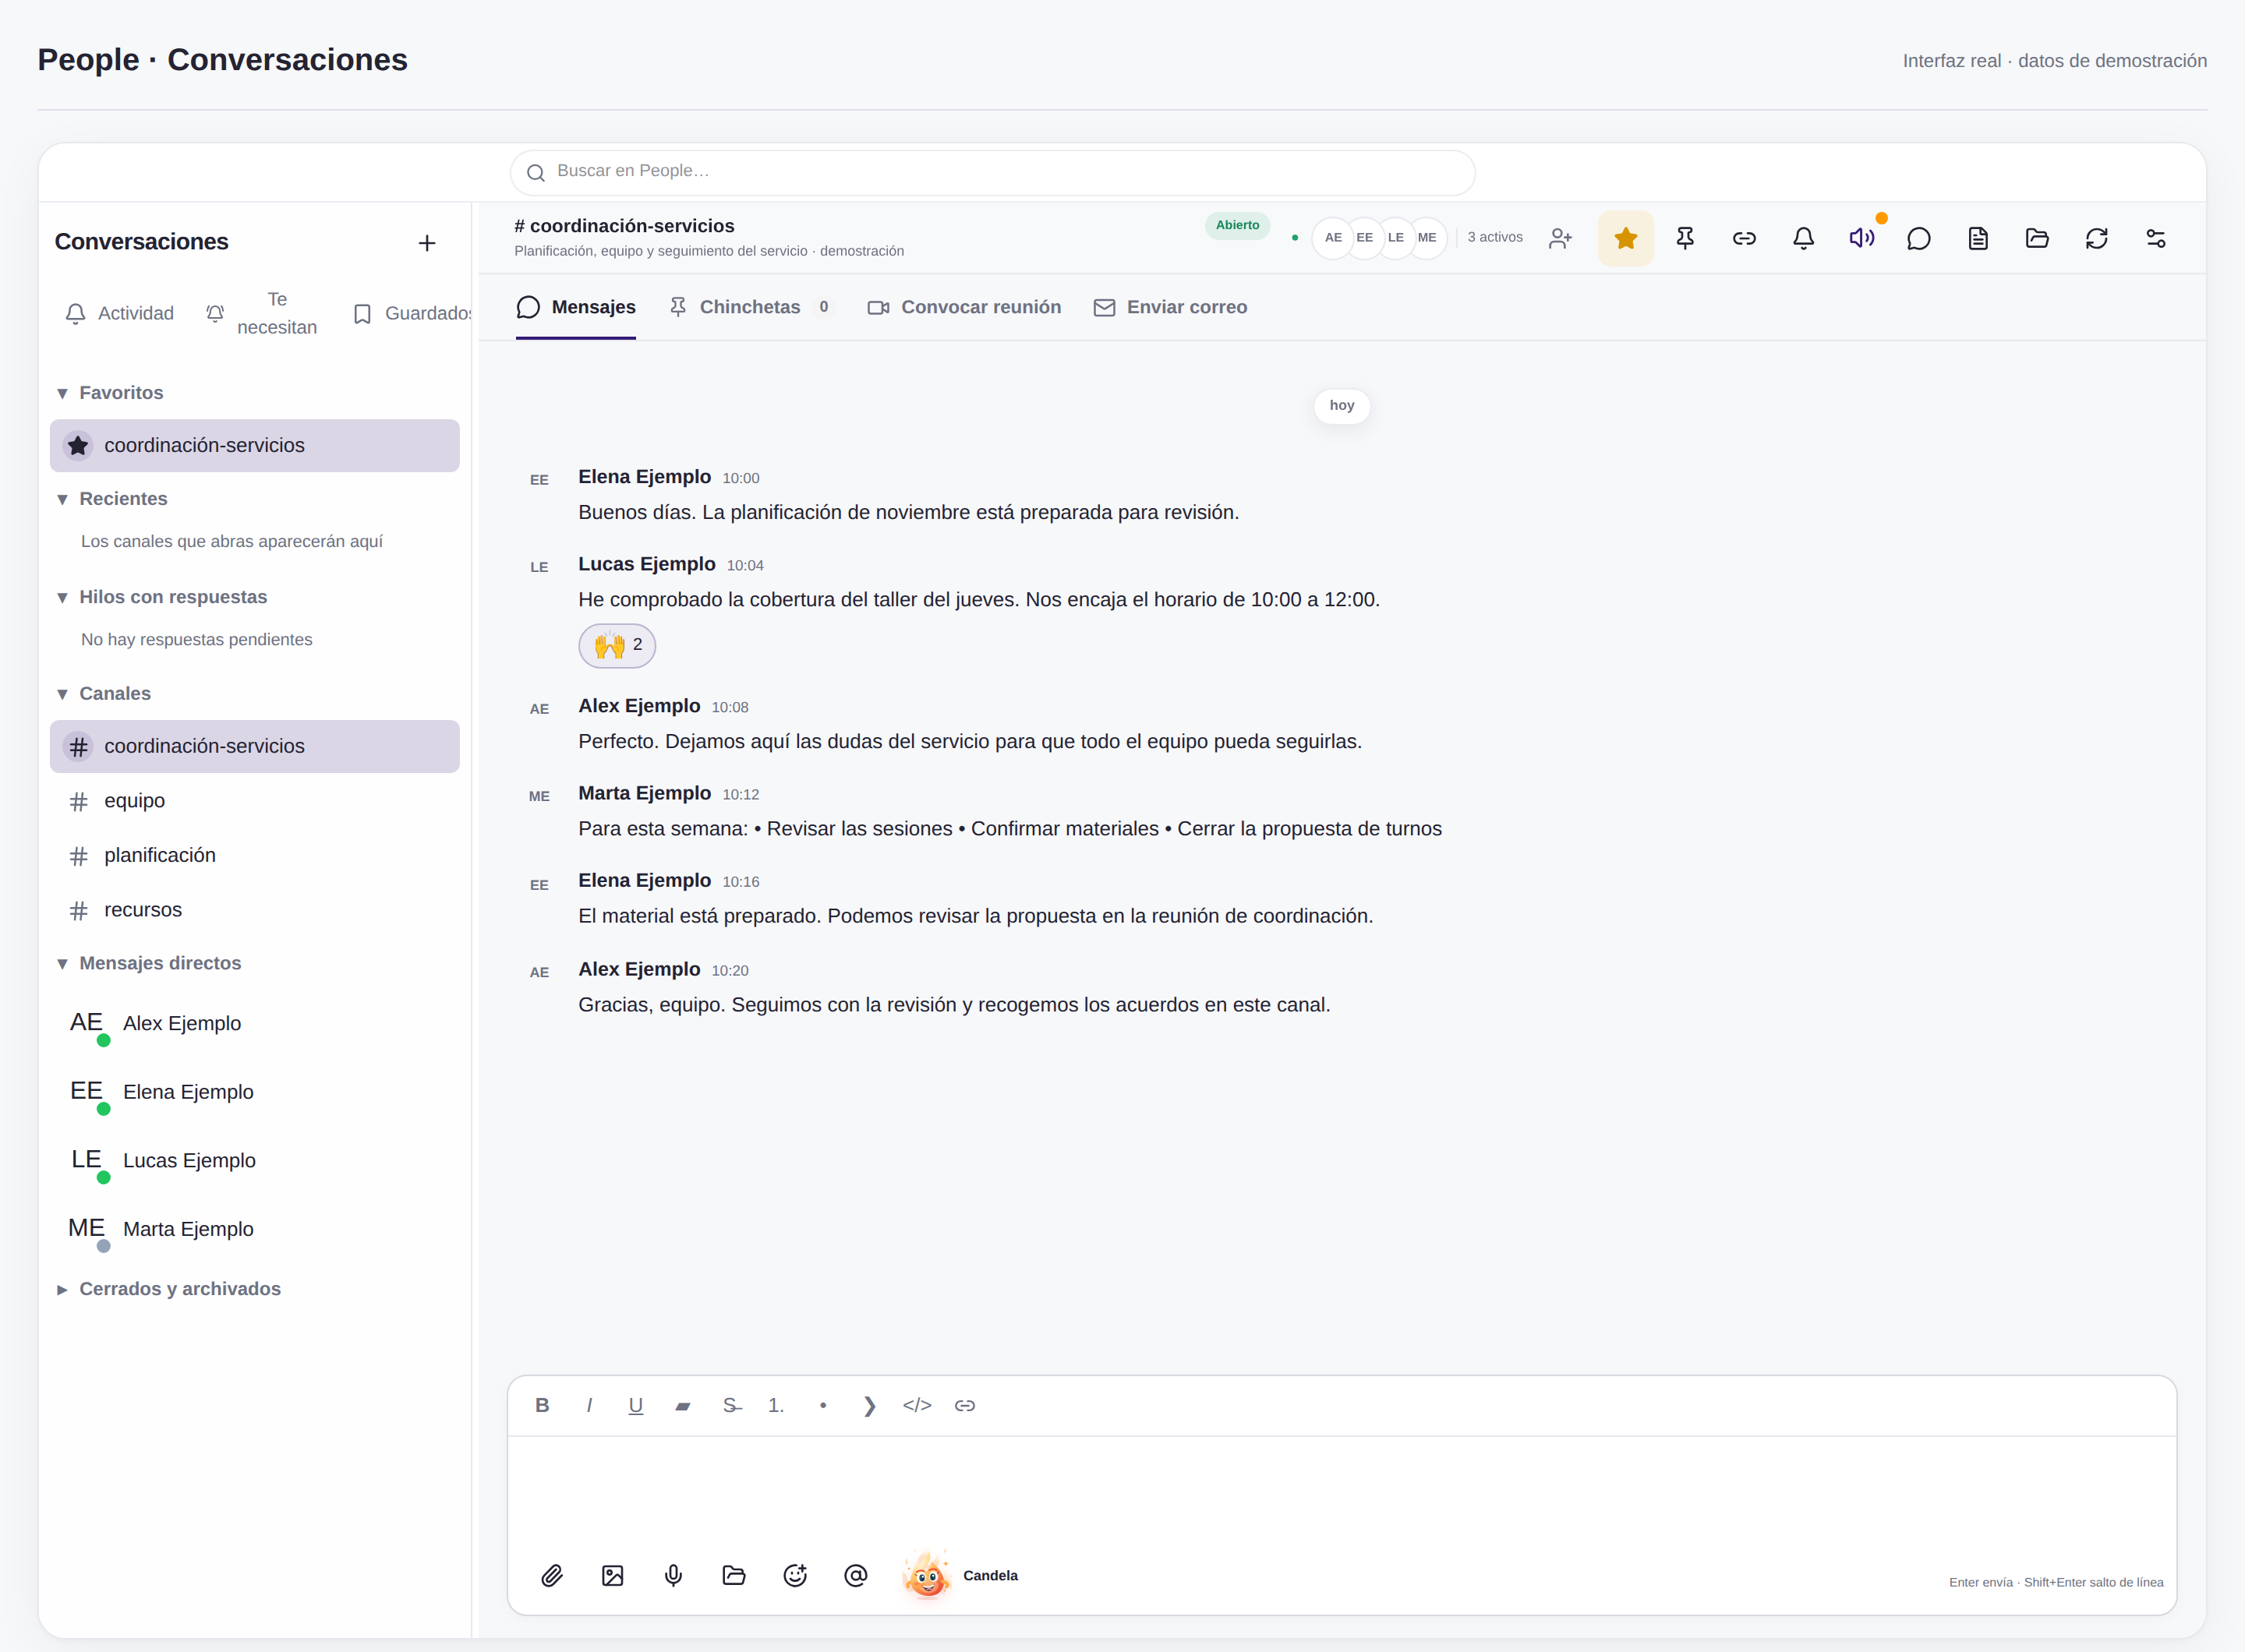Screen dimensions: 2245x1652
Task: Switch to the Chinchetas tab
Action: point(751,307)
